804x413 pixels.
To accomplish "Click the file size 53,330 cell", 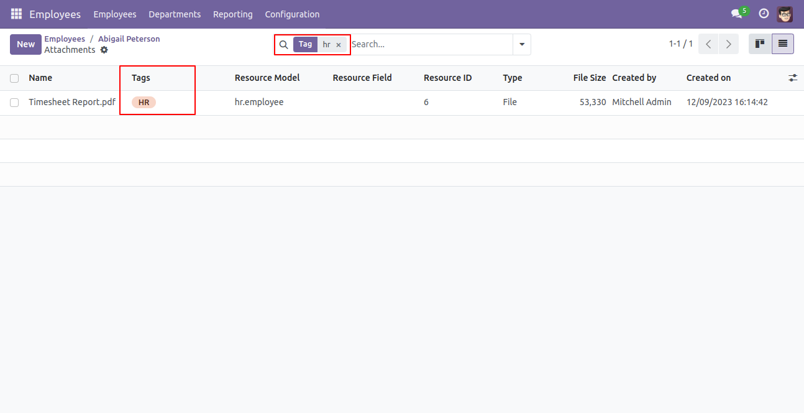I will pos(593,102).
